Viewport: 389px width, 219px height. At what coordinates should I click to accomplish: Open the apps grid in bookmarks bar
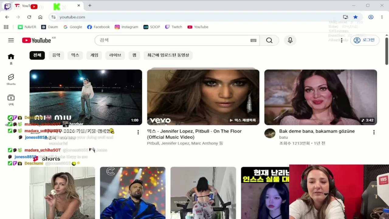pos(6,27)
